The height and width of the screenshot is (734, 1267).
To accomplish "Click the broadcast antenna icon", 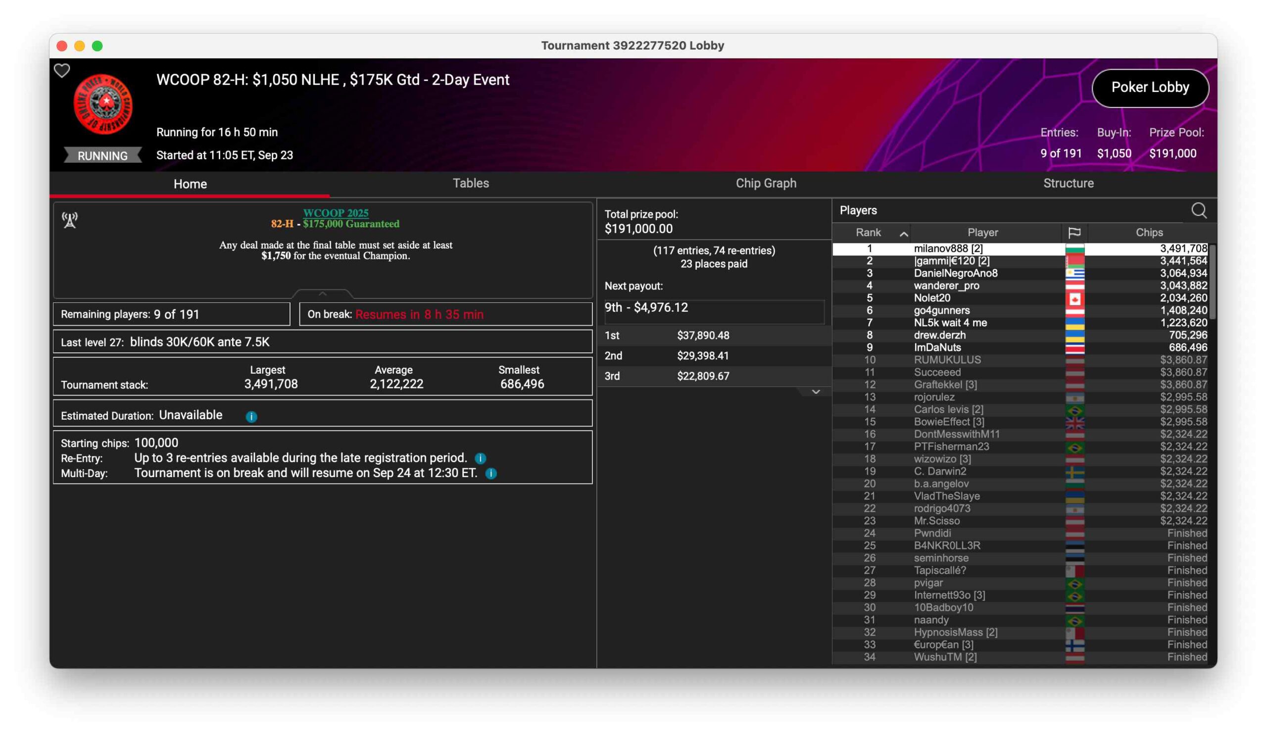I will [70, 220].
